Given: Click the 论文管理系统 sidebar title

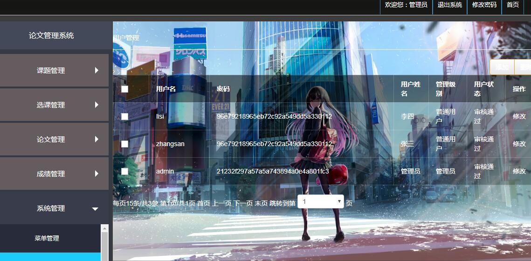Looking at the screenshot, I should coord(51,35).
